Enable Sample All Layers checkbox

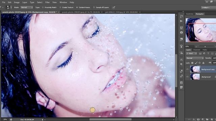pos(94,7)
